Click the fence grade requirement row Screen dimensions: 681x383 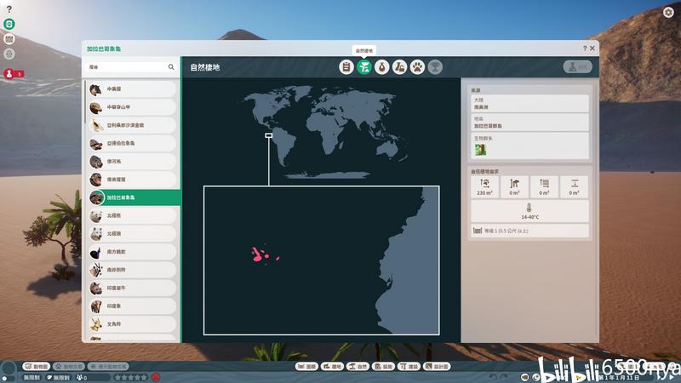click(x=529, y=231)
